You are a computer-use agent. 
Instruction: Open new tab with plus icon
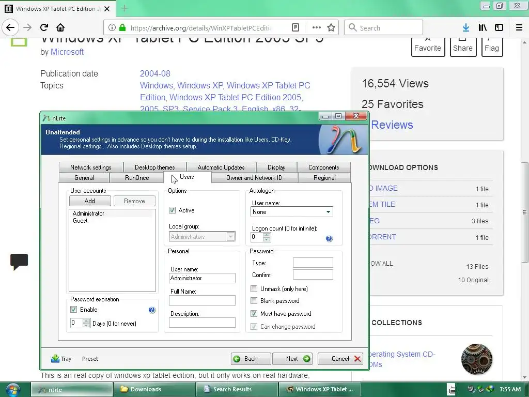coord(125,8)
